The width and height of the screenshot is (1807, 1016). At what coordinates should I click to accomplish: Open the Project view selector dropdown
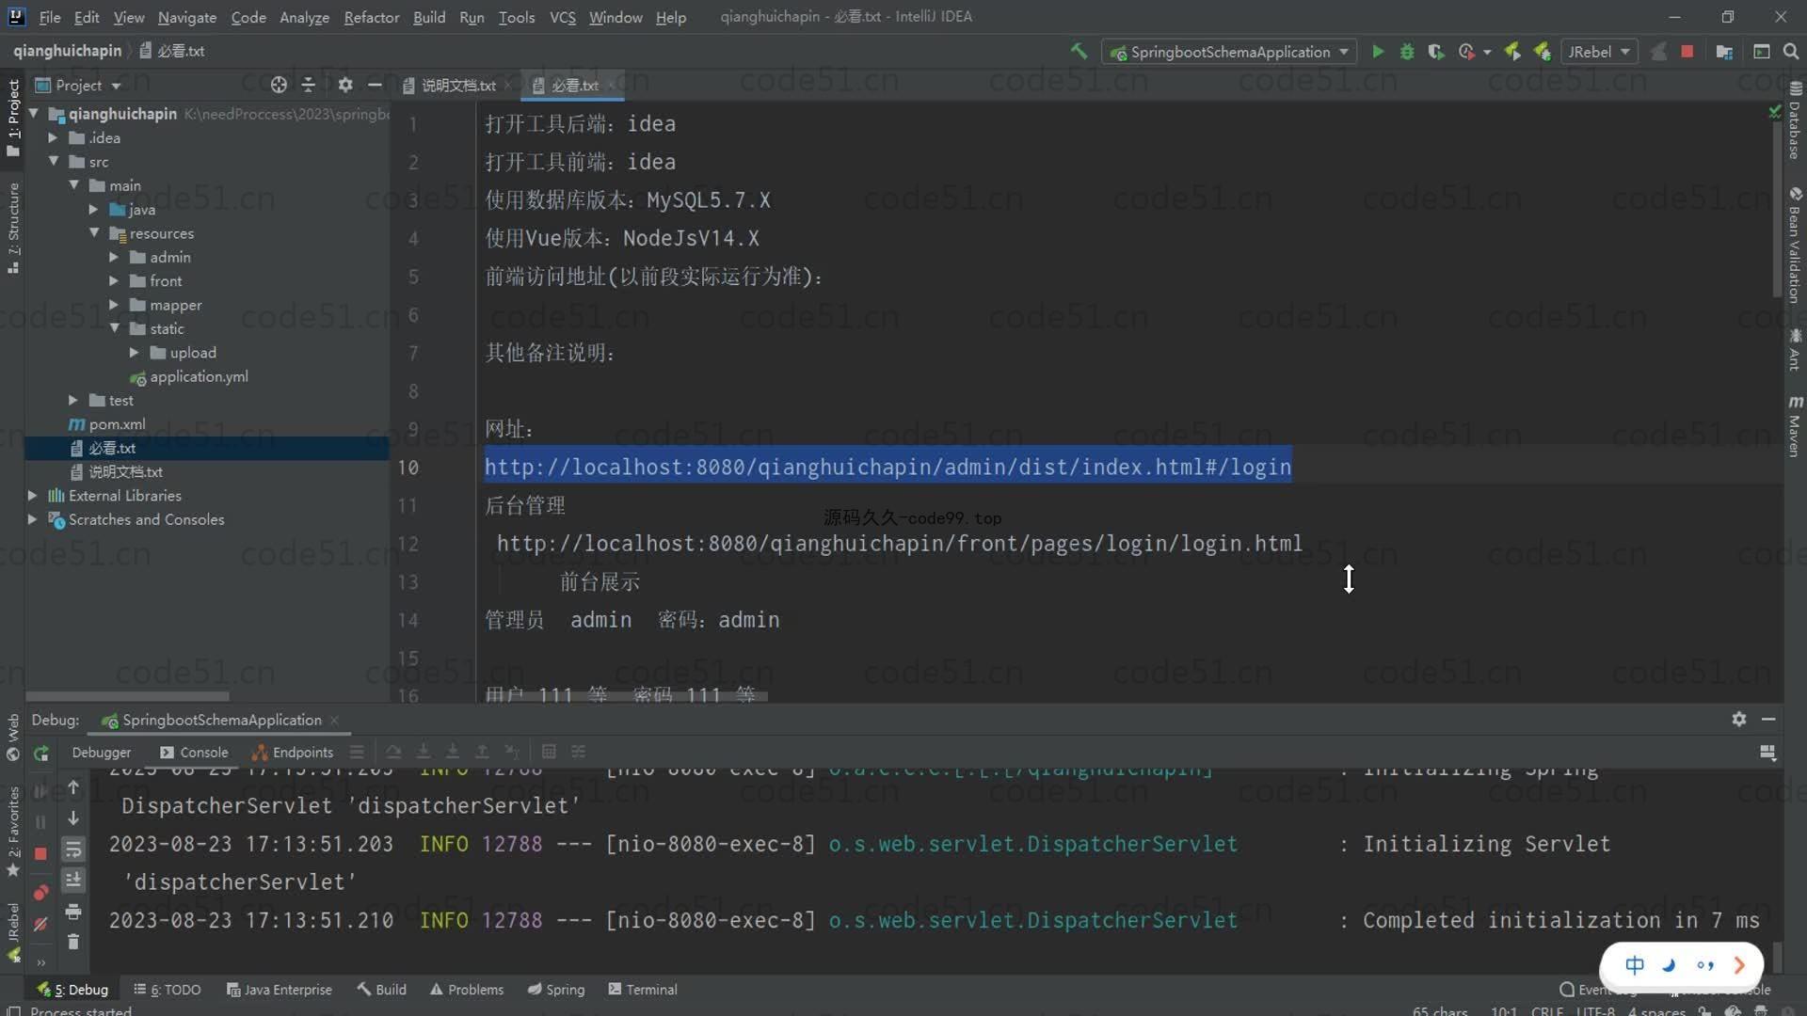78,85
